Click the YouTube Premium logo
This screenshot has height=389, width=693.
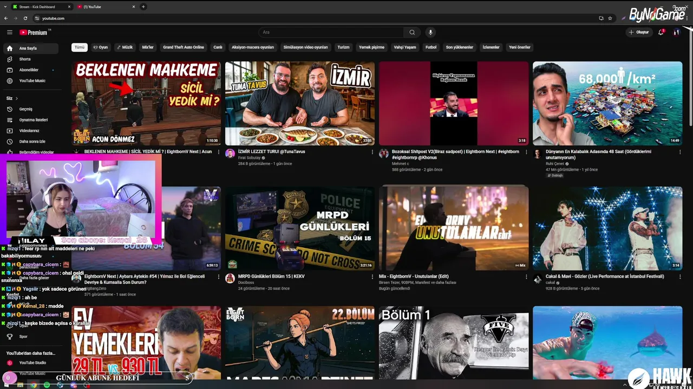[34, 32]
